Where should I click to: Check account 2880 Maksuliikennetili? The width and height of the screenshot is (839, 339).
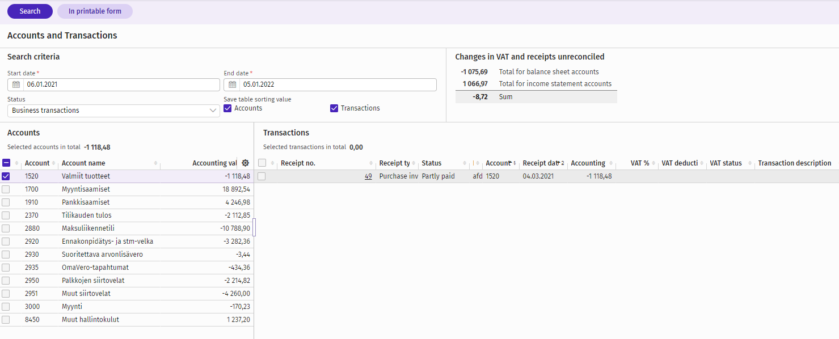6,228
